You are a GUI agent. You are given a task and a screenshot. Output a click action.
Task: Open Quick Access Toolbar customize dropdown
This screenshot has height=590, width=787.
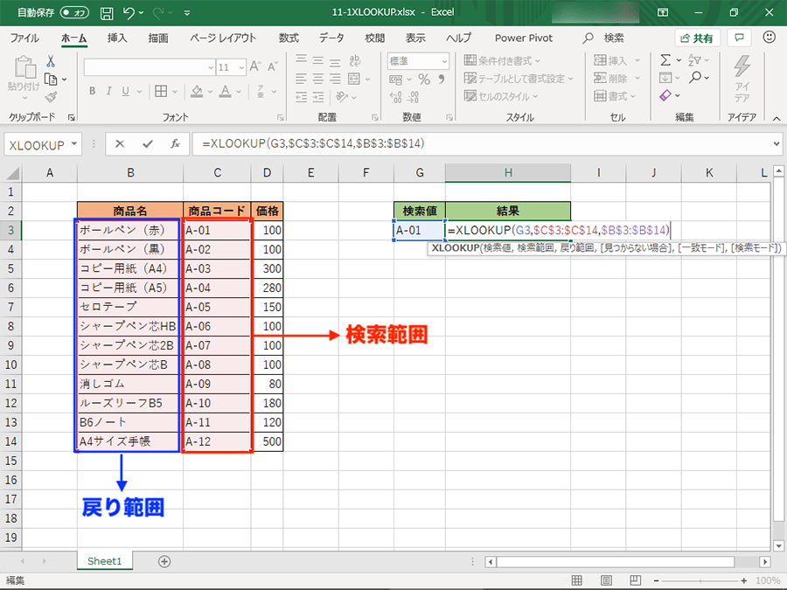tap(187, 13)
